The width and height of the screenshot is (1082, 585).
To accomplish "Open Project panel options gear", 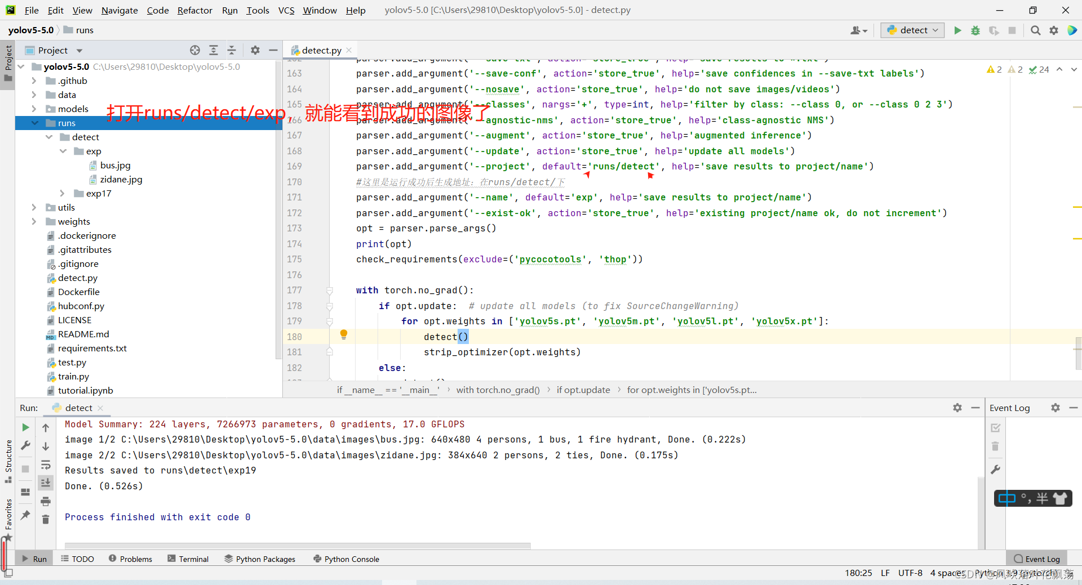I will coord(255,50).
